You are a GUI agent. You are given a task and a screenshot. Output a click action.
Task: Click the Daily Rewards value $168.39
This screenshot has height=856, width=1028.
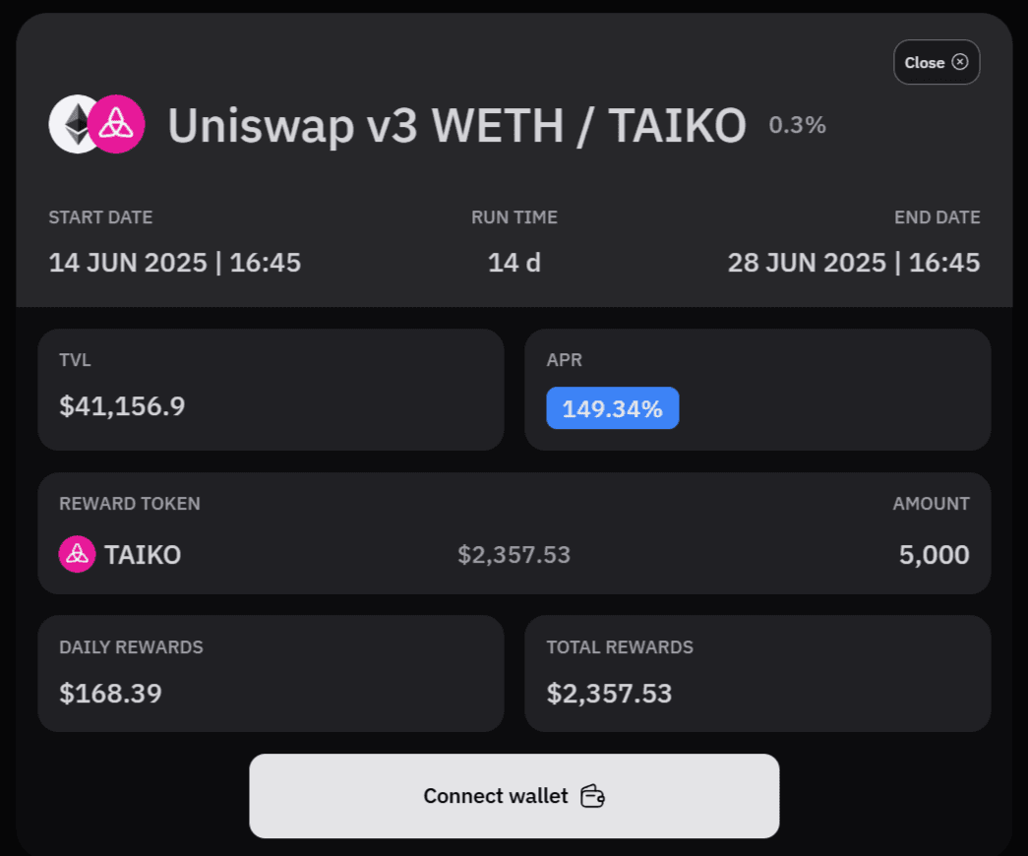click(x=110, y=694)
